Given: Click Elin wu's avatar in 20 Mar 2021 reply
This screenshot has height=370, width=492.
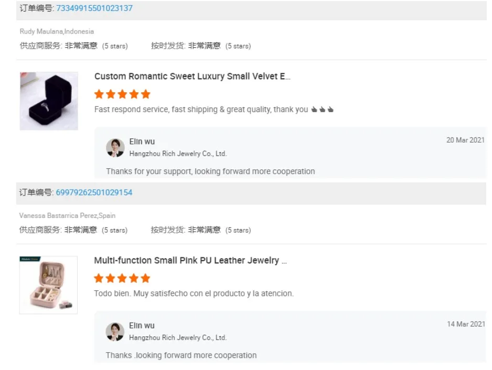Looking at the screenshot, I should tap(115, 148).
